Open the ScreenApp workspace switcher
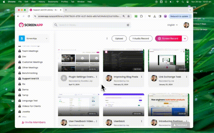This screenshot has height=133, width=214. pyautogui.click(x=33, y=39)
